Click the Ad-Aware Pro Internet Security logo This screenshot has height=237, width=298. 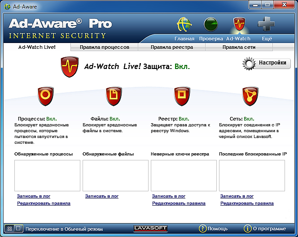(61, 29)
